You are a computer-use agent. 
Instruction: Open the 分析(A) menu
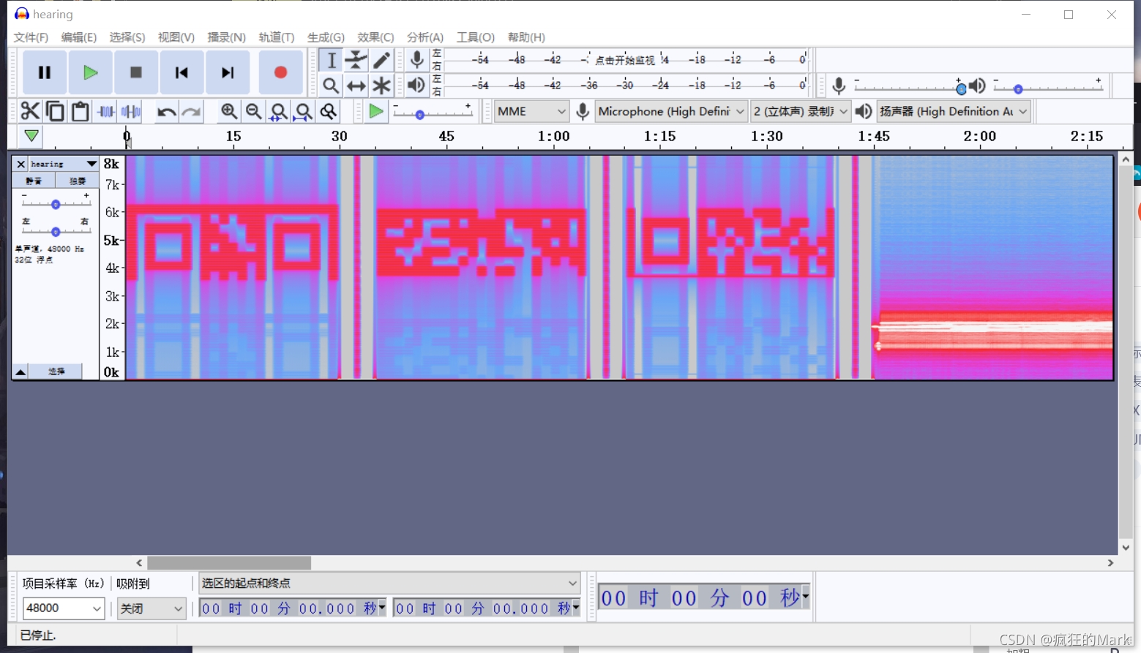(x=425, y=37)
